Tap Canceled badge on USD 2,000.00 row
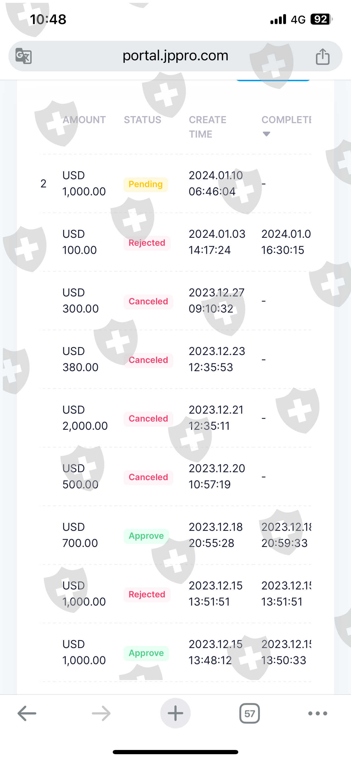This screenshot has height=761, width=351. pos(148,419)
